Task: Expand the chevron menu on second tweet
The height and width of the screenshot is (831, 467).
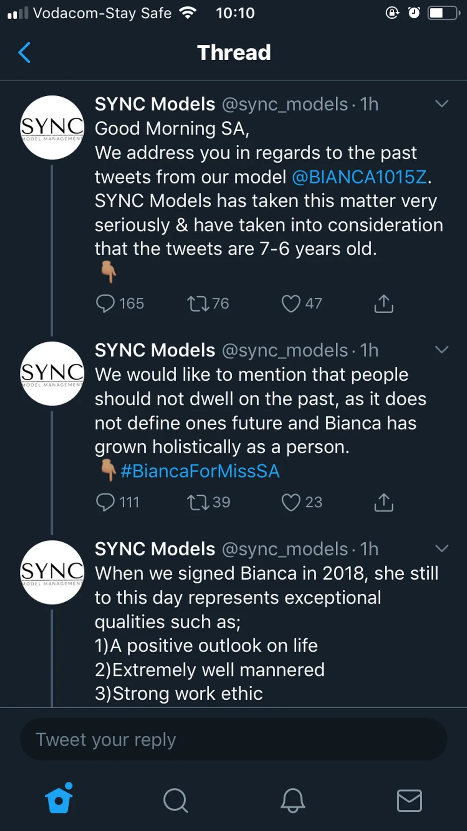Action: pyautogui.click(x=442, y=349)
